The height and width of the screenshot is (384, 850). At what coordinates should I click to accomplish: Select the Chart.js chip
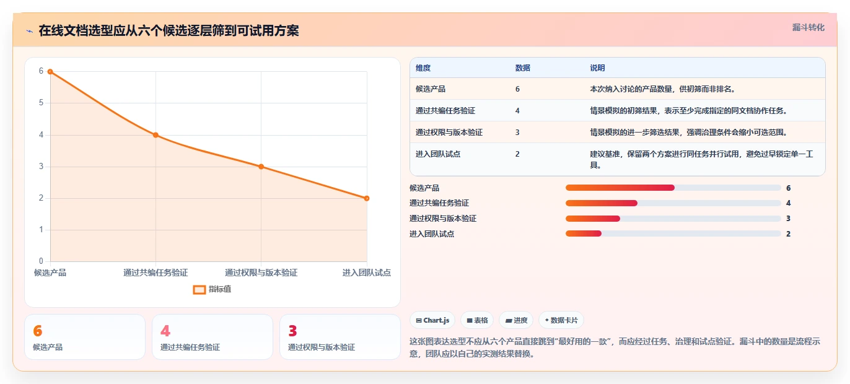coord(432,320)
